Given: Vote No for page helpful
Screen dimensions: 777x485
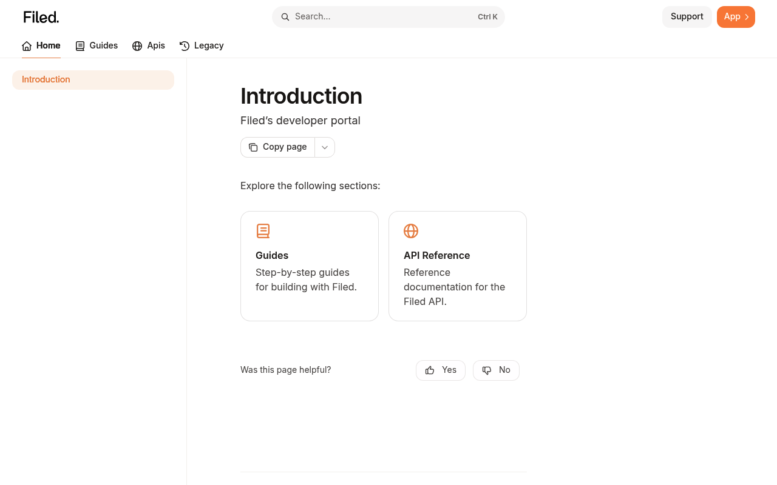Looking at the screenshot, I should pos(496,370).
